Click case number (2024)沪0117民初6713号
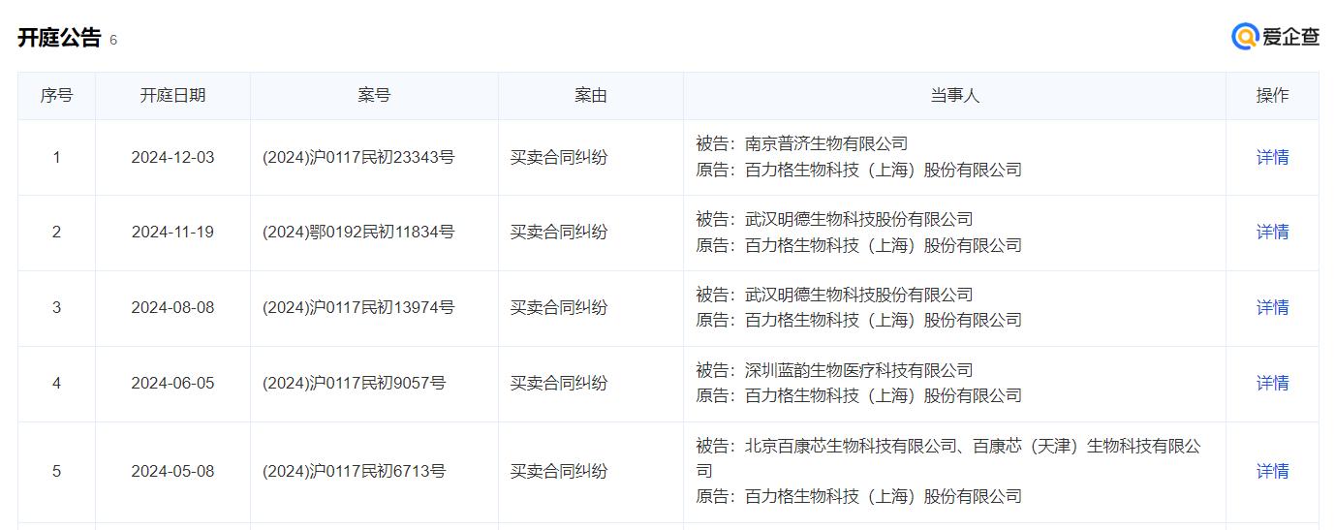Image resolution: width=1335 pixels, height=530 pixels. 355,471
